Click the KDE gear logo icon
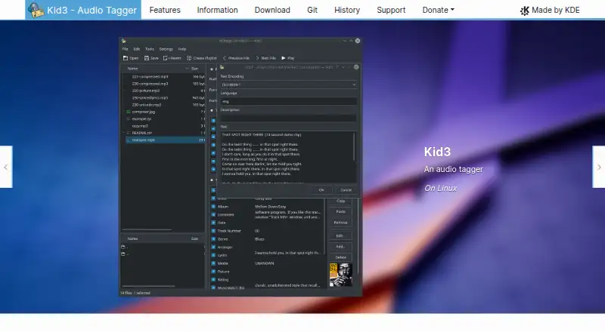 pos(524,11)
